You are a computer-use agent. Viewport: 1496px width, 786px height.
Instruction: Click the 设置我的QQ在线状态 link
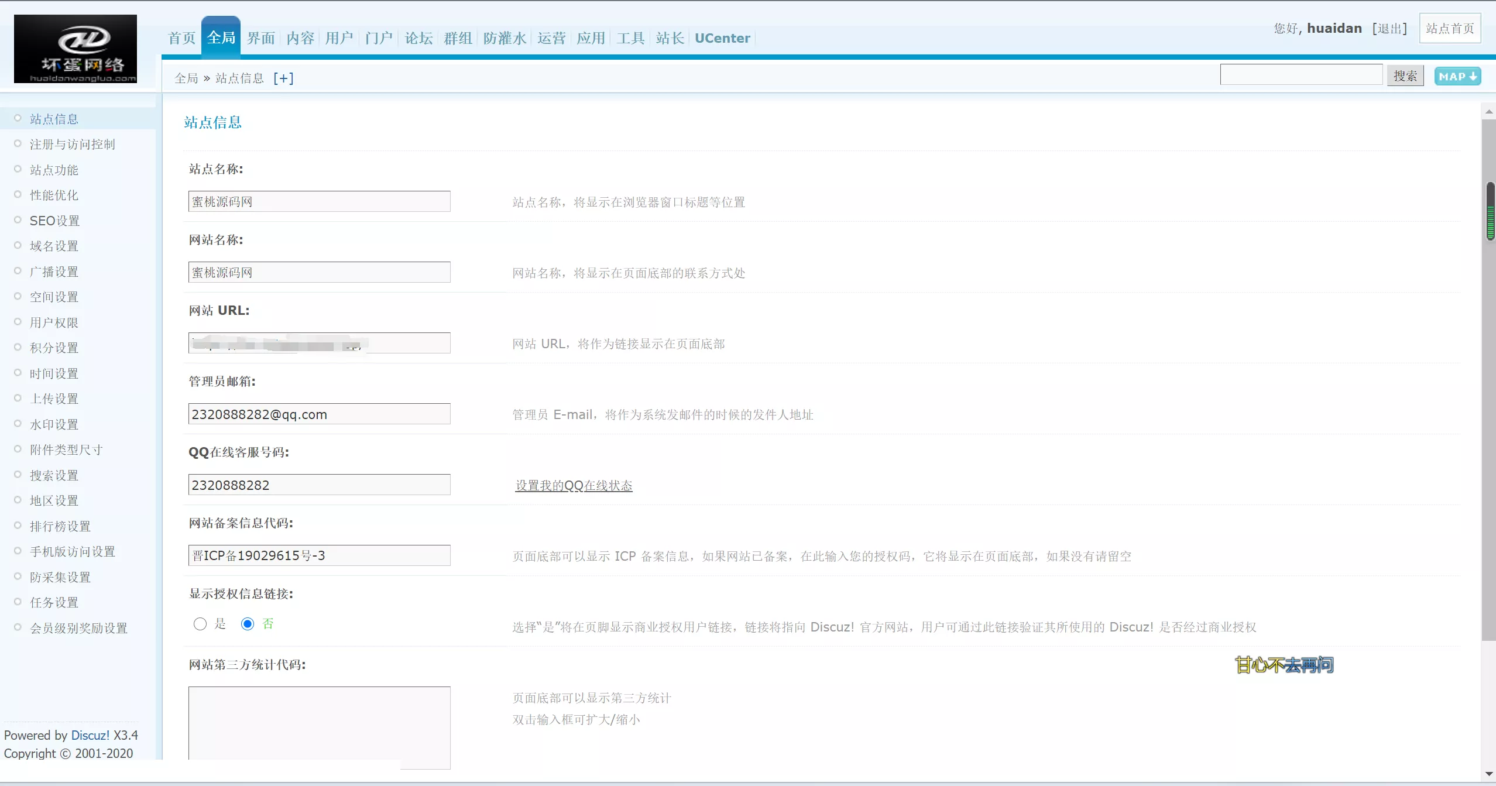pyautogui.click(x=573, y=485)
